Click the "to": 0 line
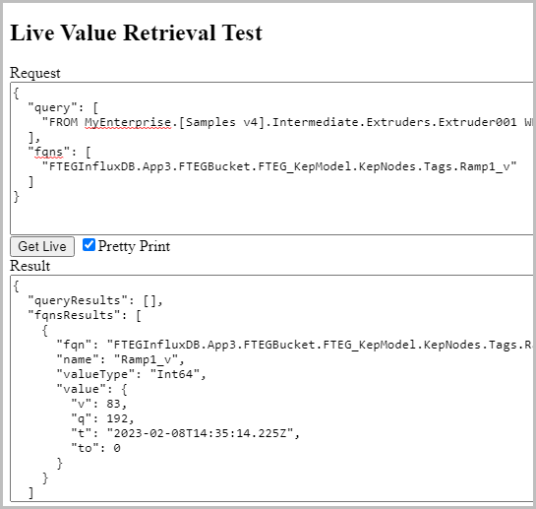 point(95,448)
